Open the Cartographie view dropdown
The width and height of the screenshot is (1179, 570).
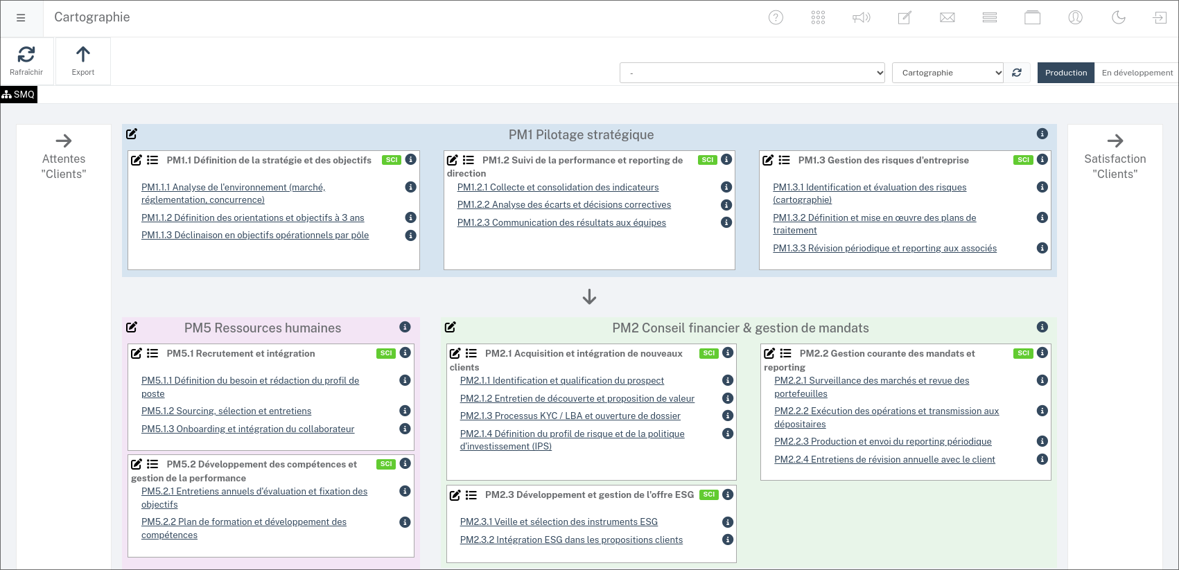click(947, 73)
